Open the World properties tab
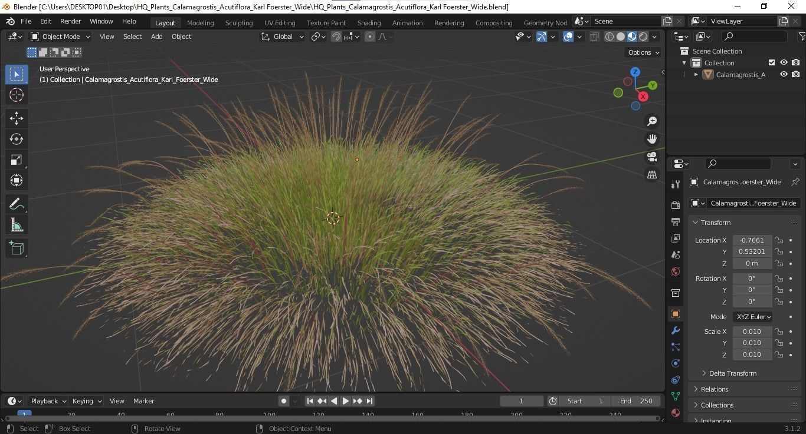Viewport: 806px width, 434px height. [x=676, y=271]
